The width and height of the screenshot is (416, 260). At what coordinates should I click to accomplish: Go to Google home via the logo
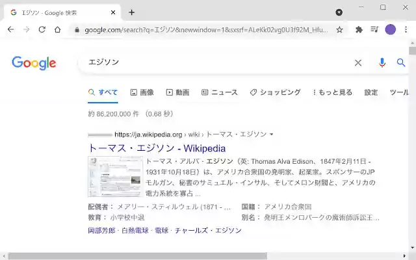click(34, 63)
